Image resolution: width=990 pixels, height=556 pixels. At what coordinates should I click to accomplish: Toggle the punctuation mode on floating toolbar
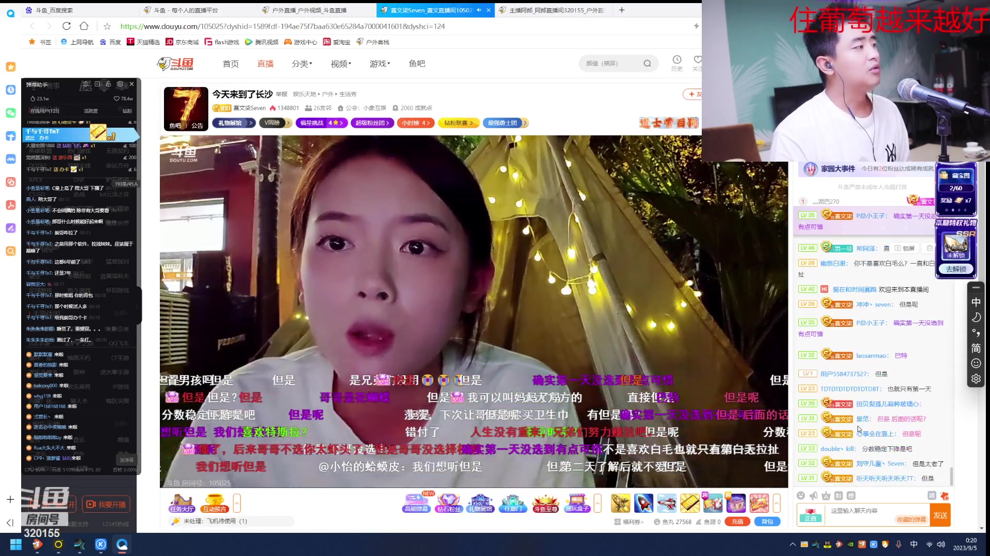click(x=976, y=333)
